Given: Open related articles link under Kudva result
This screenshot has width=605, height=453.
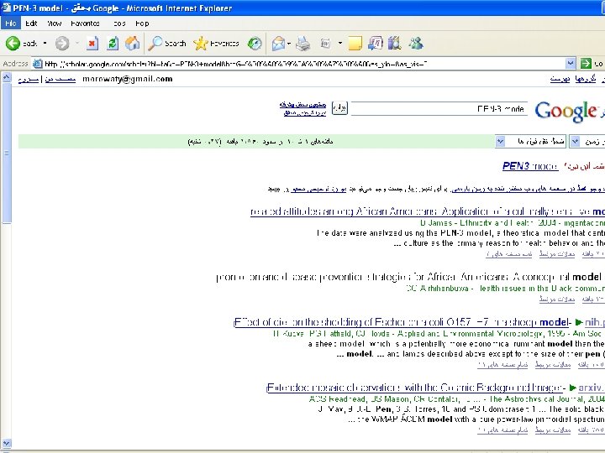Looking at the screenshot, I should point(553,364).
